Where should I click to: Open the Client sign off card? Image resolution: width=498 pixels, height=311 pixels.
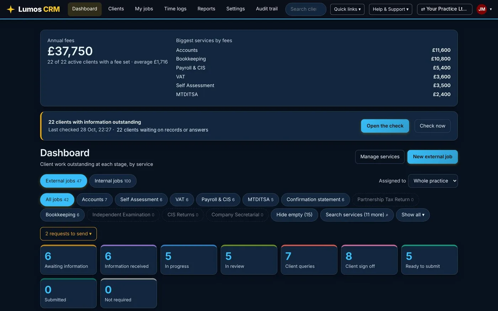(x=369, y=260)
